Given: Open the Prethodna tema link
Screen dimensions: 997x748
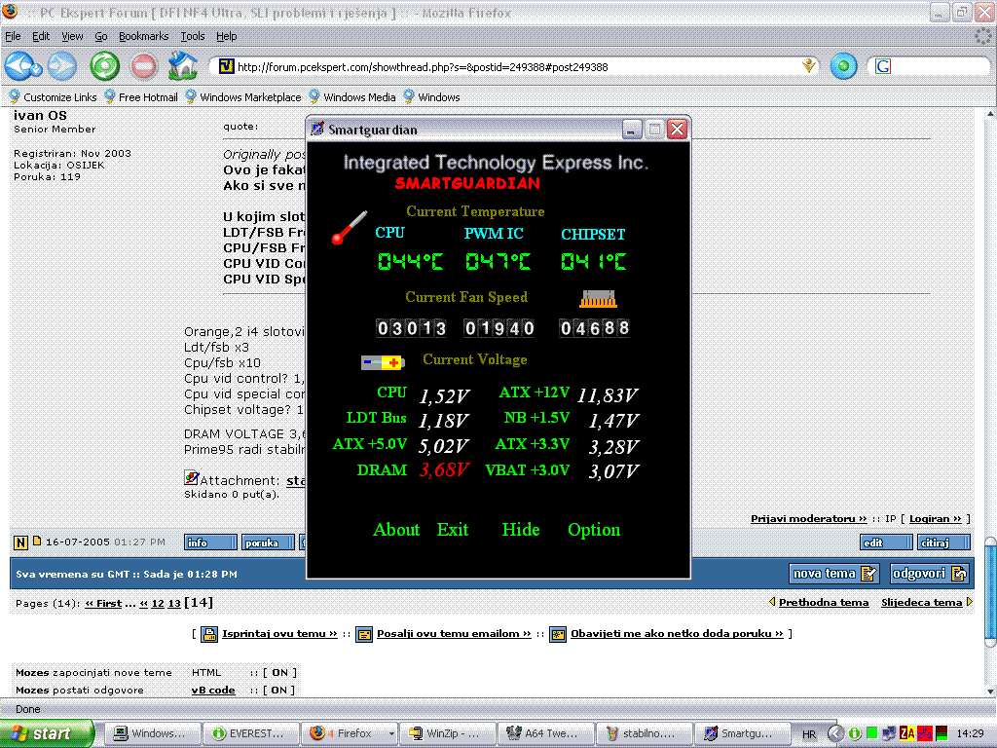Looking at the screenshot, I should pos(823,603).
